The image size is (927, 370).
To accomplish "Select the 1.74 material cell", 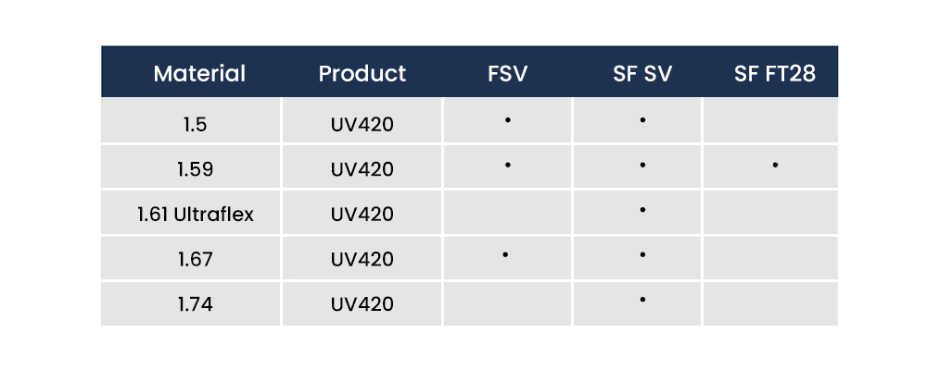I will coord(195,304).
